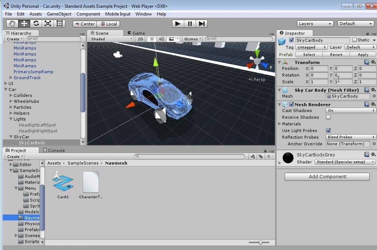Image resolution: width=377 pixels, height=250 pixels.
Task: Toggle scene effects image icon
Action: coord(171,39)
